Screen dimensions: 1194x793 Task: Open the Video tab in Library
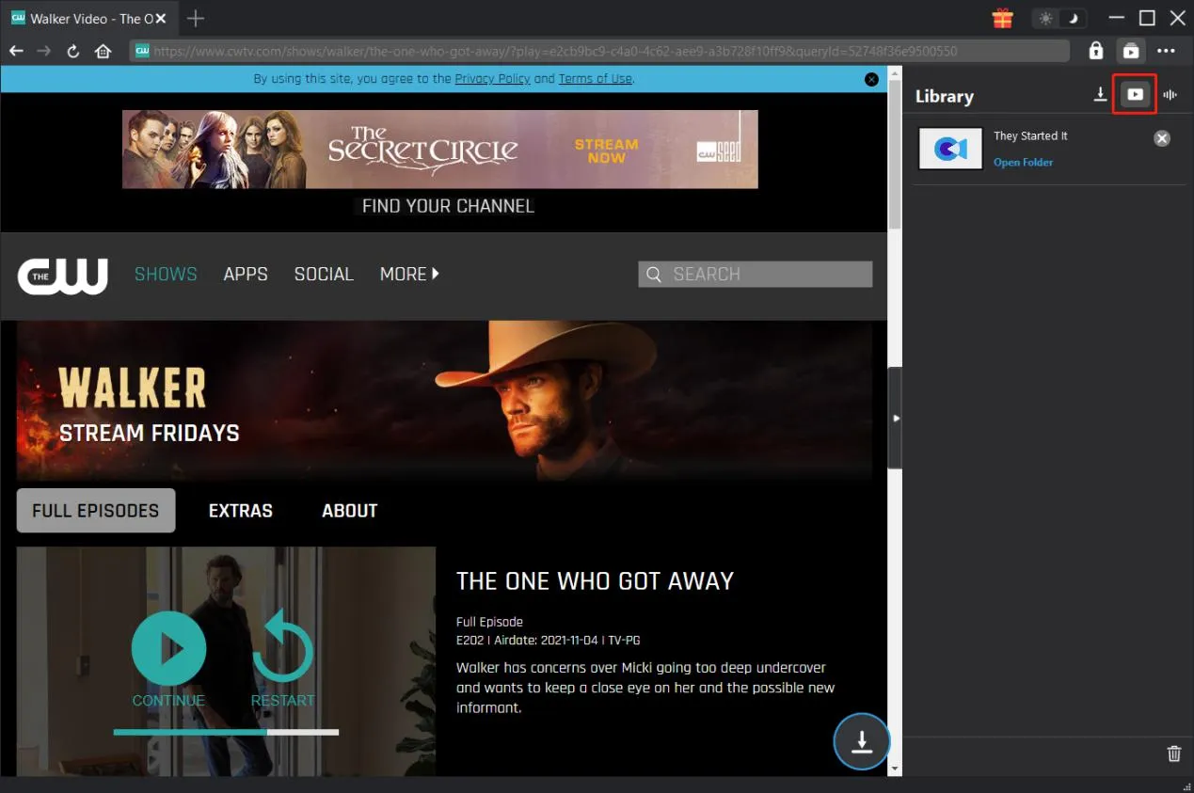tap(1135, 95)
